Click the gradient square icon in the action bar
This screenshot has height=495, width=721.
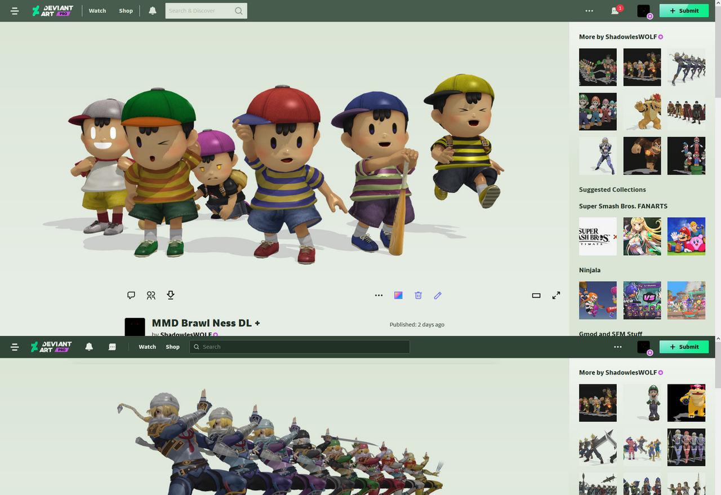click(398, 295)
